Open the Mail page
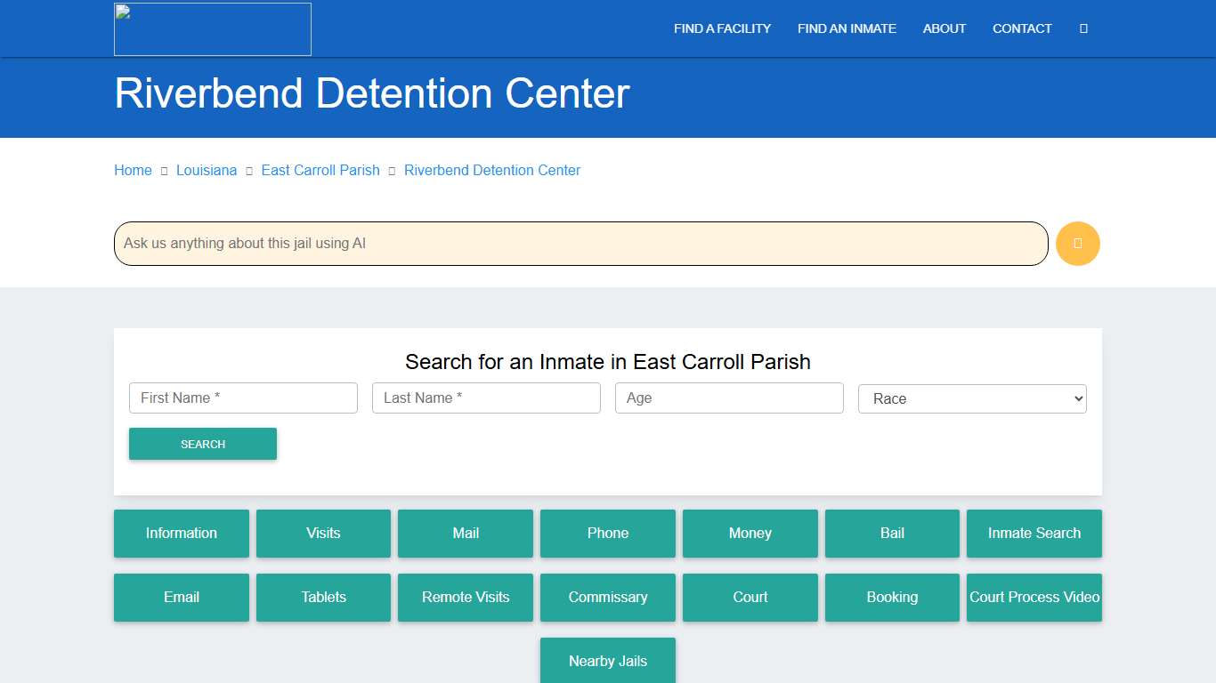The width and height of the screenshot is (1216, 683). point(465,533)
